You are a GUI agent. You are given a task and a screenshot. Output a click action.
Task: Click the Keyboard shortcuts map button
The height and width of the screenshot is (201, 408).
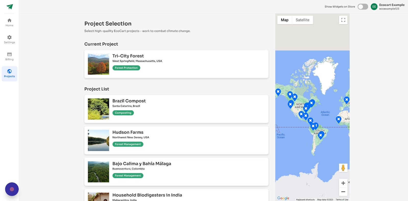click(x=305, y=200)
